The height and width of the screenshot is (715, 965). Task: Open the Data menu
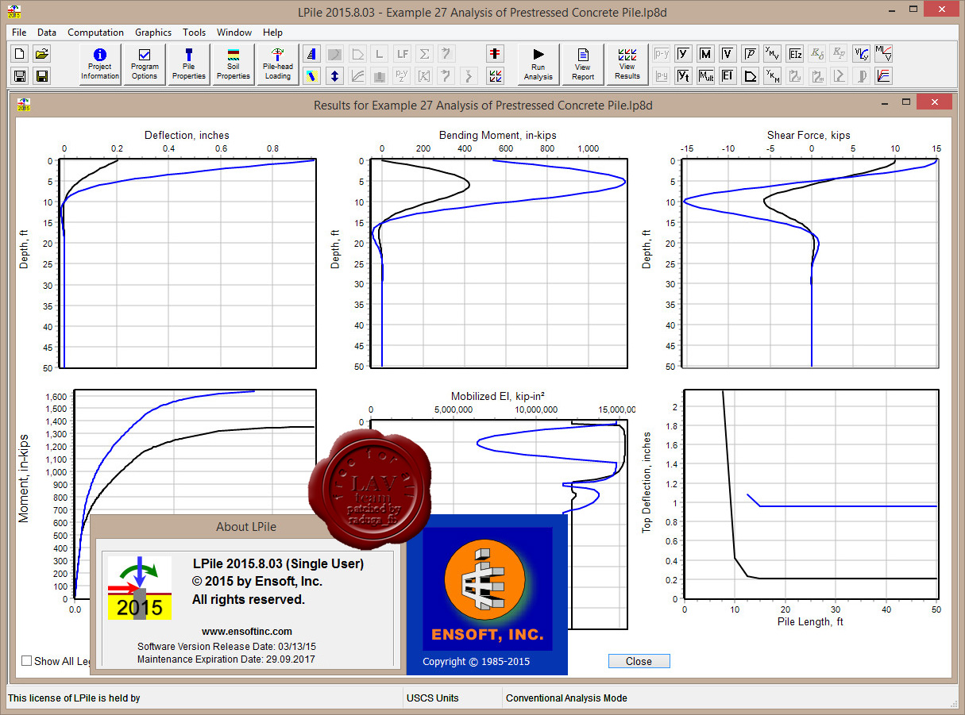click(x=47, y=33)
